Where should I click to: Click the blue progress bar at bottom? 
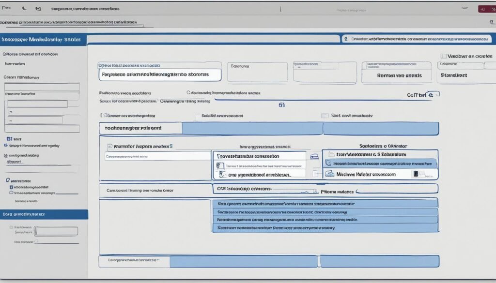pyautogui.click(x=244, y=261)
